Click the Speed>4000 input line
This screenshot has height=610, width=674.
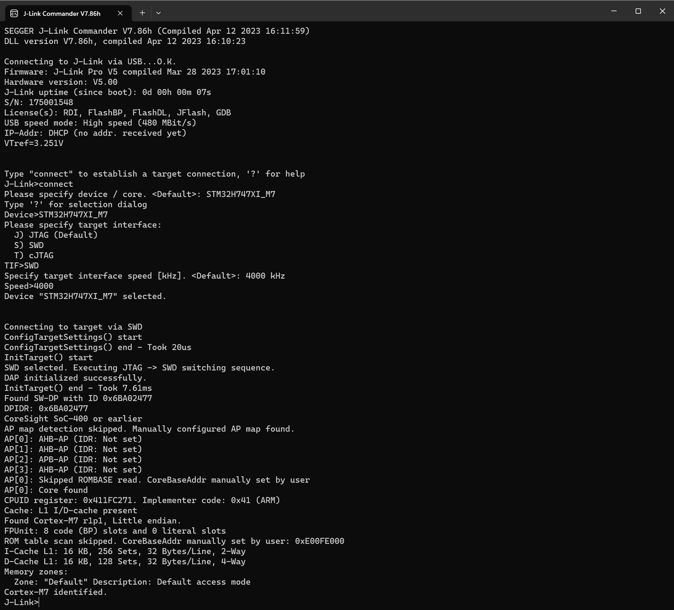(29, 286)
